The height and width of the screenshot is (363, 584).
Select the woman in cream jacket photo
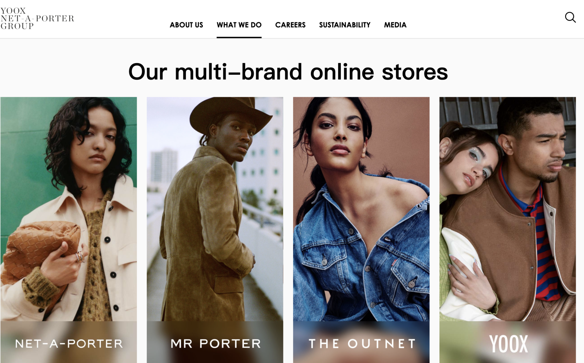click(69, 209)
